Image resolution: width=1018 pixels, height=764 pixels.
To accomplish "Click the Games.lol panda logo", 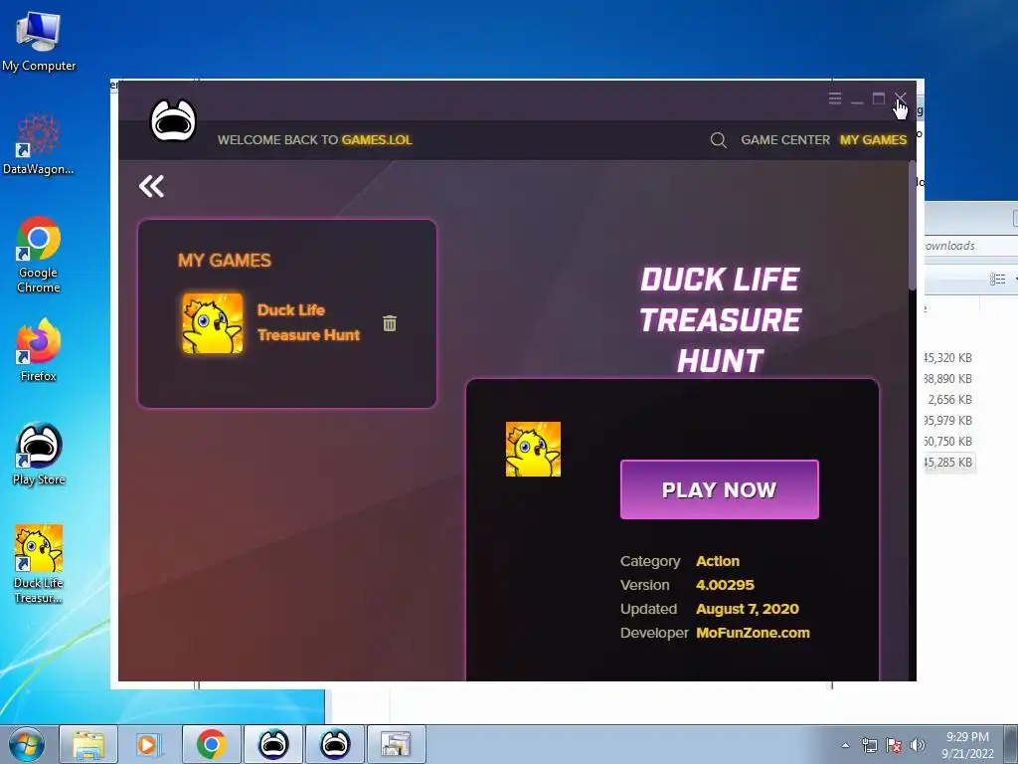I will [x=173, y=120].
